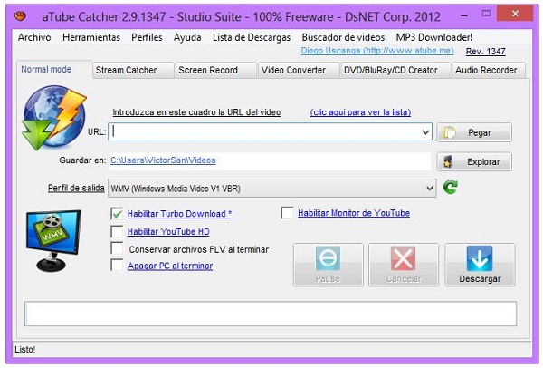Enable the Habilitar YouTube HD checkbox

117,231
